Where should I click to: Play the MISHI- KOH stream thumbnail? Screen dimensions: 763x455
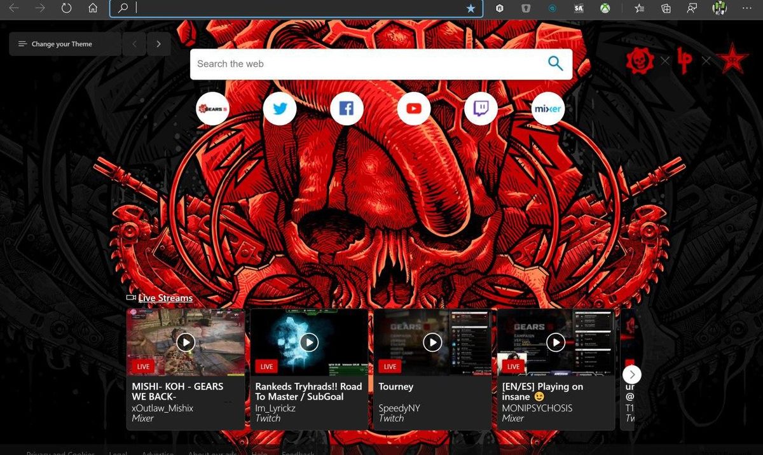[x=186, y=342]
